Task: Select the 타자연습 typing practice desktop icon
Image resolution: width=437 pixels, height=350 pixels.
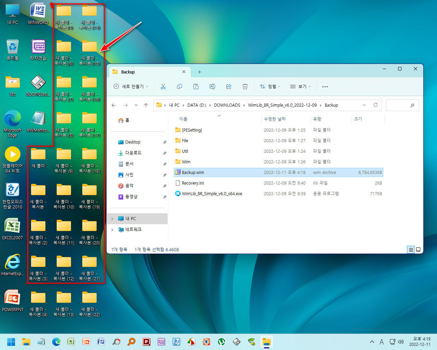Action: point(38,50)
